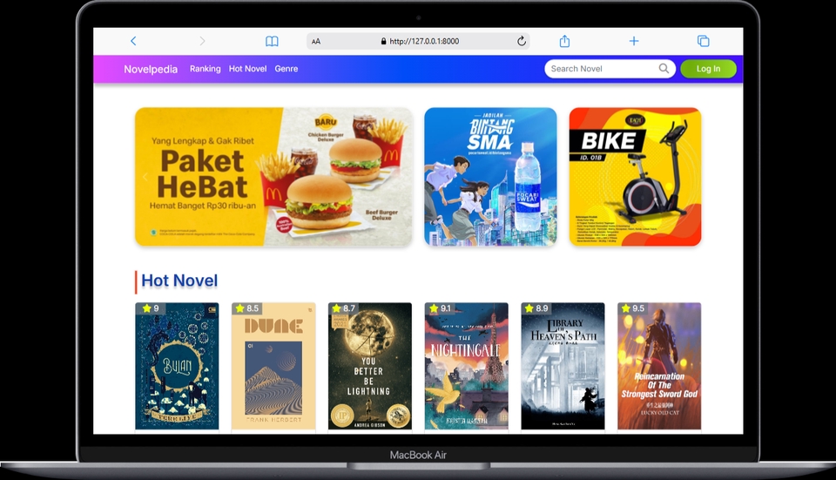Click the green Log In button
This screenshot has height=480, width=836.
pos(708,69)
